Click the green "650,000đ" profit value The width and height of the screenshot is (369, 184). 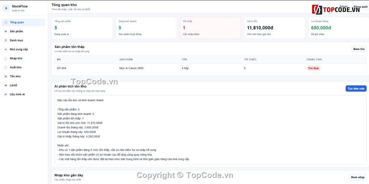[321, 28]
